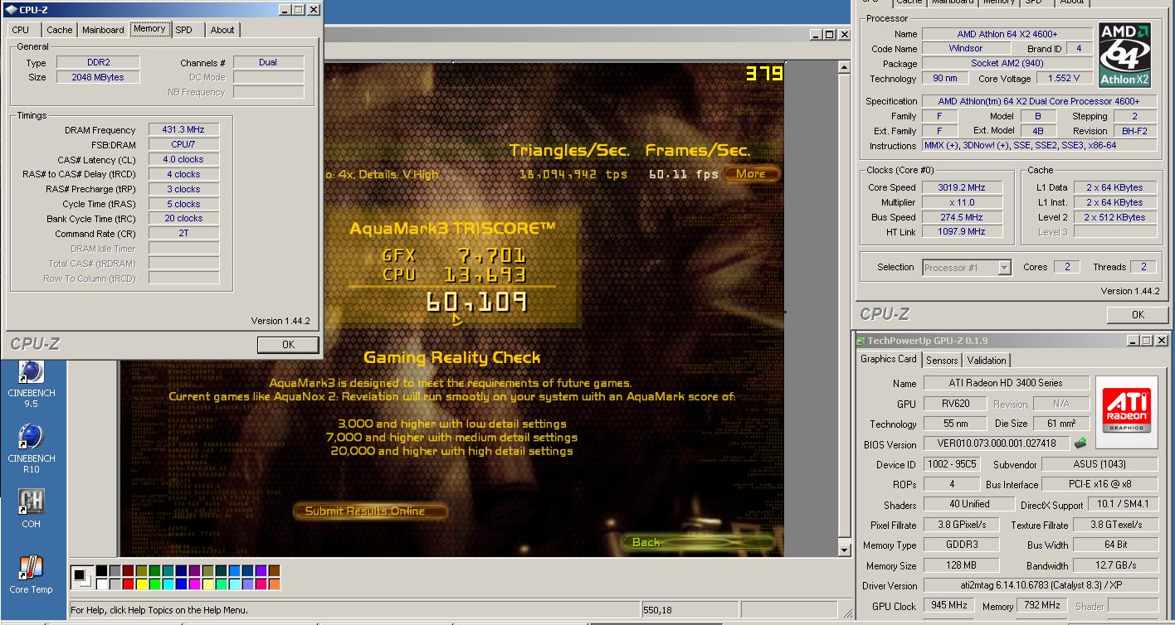The image size is (1175, 625).
Task: Click the Core Voltage value 1.552 V
Action: [1064, 78]
